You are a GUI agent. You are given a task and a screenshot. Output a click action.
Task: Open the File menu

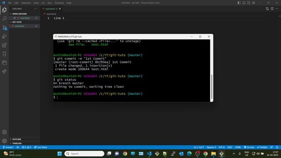[x=10, y=3]
